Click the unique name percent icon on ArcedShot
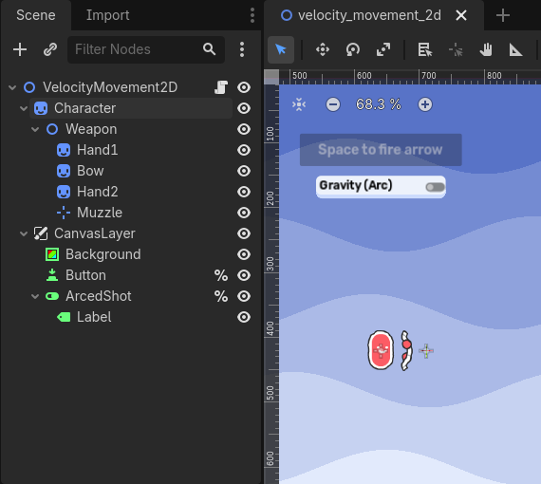541x484 pixels. pyautogui.click(x=221, y=296)
